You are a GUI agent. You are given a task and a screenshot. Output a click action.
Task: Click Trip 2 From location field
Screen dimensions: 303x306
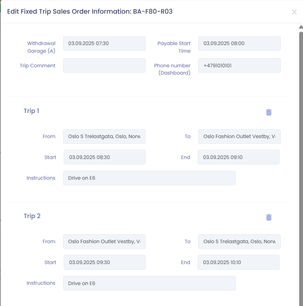104,242
